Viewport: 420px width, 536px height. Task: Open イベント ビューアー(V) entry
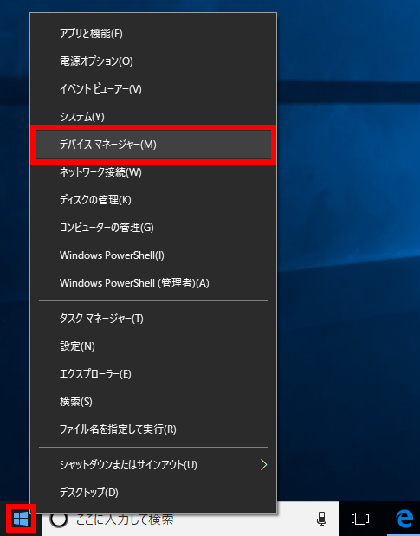point(153,89)
